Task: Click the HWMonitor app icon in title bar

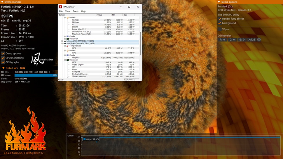Action: [x=61, y=7]
